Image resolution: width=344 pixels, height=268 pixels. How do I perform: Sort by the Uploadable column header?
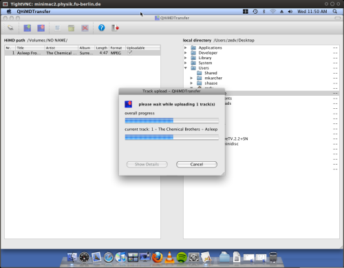pos(143,48)
